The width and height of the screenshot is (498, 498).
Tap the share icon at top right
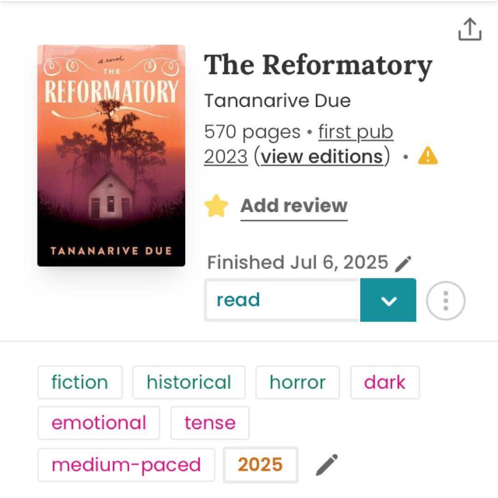(x=469, y=30)
